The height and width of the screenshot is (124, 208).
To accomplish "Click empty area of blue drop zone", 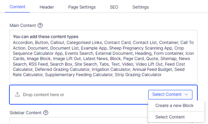I will (x=106, y=95).
